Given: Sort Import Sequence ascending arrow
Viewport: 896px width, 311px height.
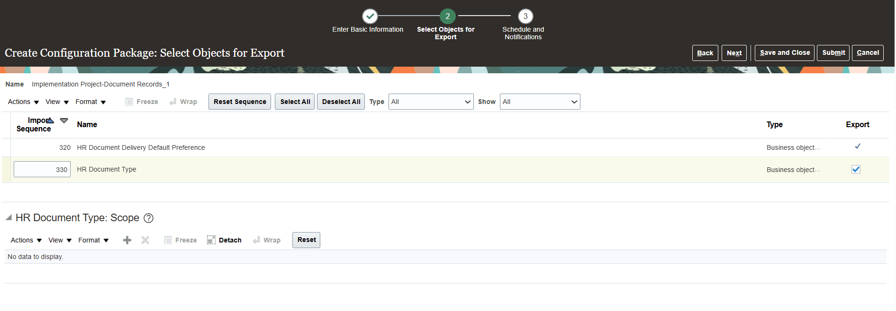Looking at the screenshot, I should [x=50, y=121].
